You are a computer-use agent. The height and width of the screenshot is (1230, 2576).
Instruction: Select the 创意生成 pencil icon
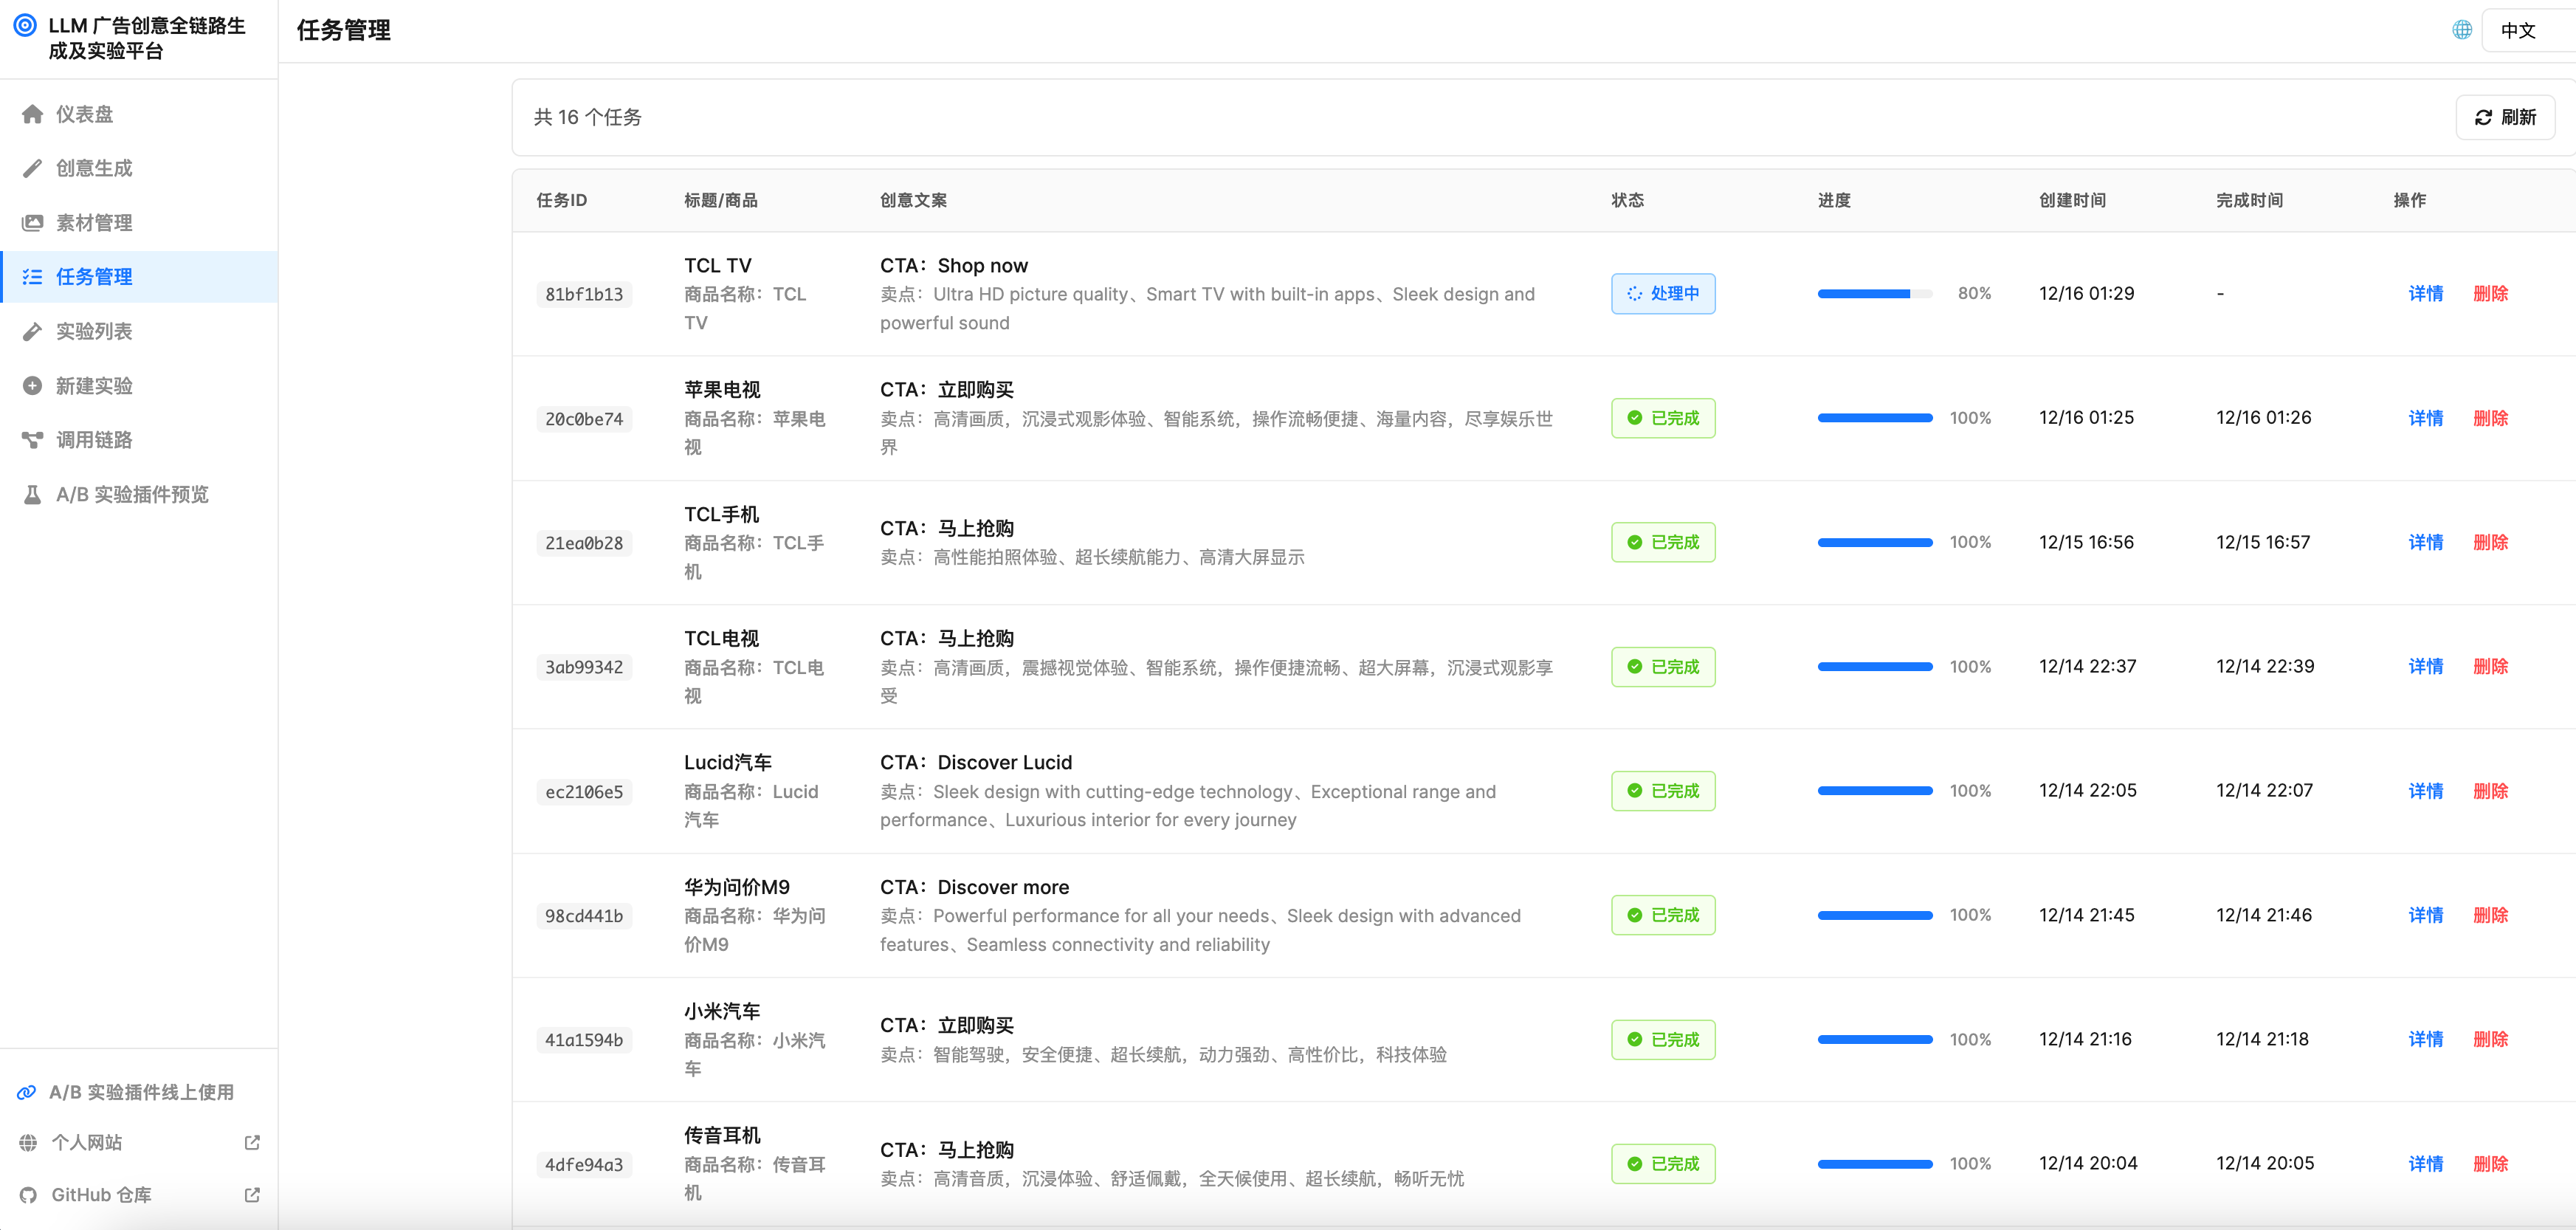tap(32, 168)
